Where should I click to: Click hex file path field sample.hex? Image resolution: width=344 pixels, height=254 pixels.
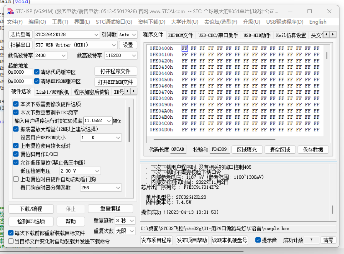click(238, 229)
